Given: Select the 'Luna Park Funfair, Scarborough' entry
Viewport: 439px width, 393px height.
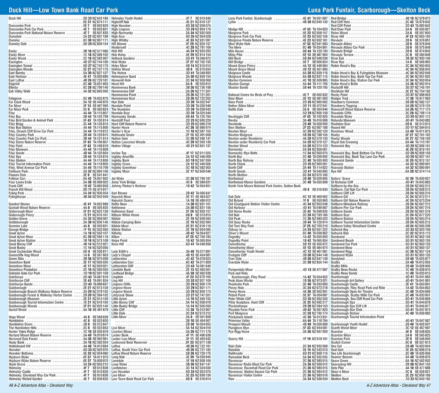Looking at the screenshot, I should [x=278, y=18].
